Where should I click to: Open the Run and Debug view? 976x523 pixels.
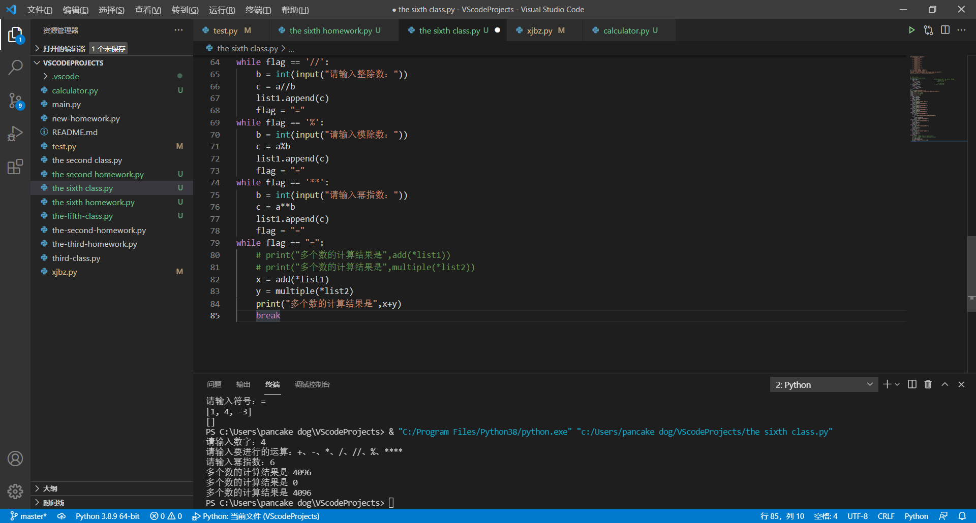[x=15, y=134]
